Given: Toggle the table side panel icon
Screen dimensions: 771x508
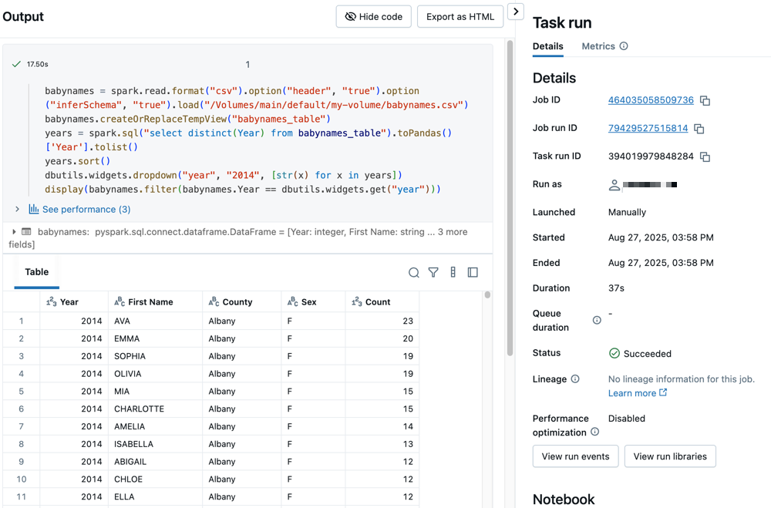Looking at the screenshot, I should (x=473, y=272).
